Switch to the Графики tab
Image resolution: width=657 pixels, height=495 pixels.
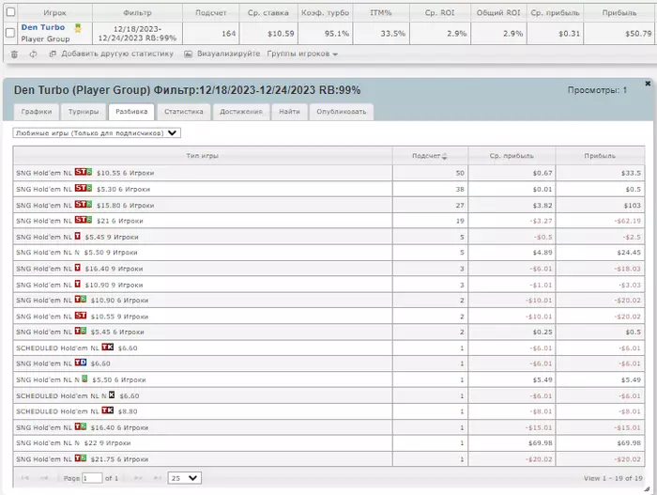coord(37,112)
